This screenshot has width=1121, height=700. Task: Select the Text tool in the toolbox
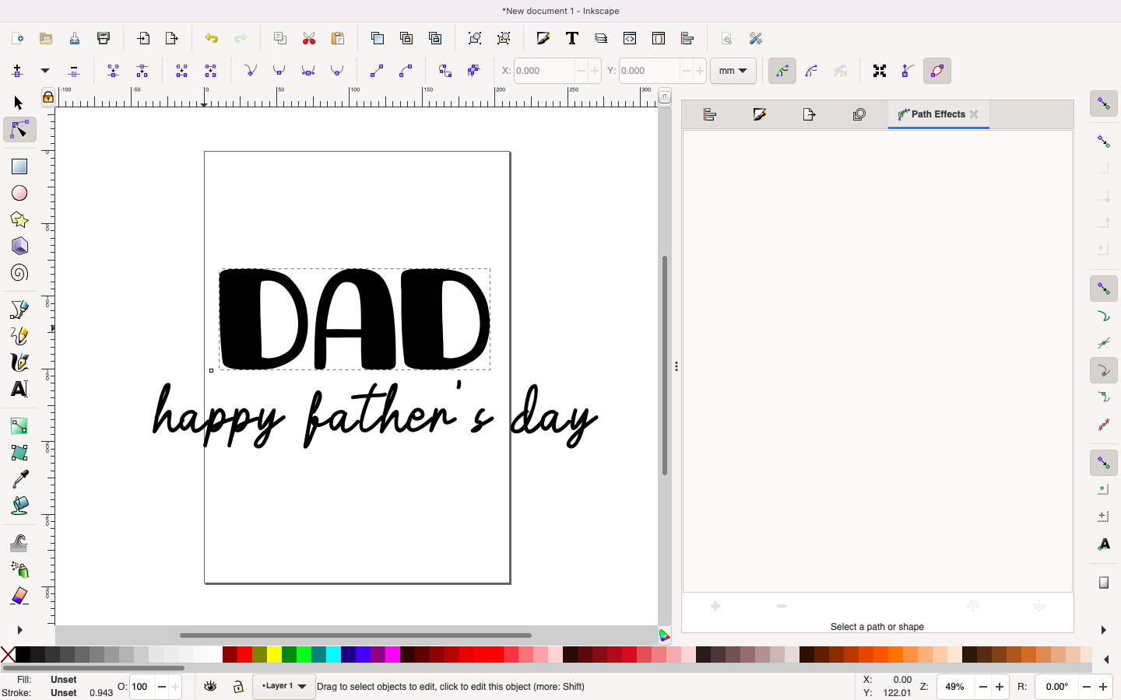click(x=19, y=389)
